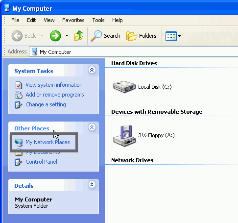Open the Favorites menu
This screenshot has height=223, width=238.
point(73,20)
